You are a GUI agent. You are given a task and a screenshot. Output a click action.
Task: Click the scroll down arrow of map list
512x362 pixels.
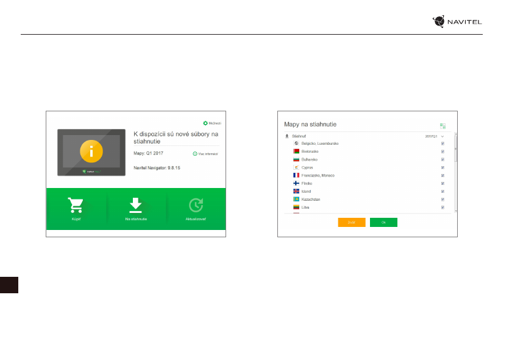455,211
